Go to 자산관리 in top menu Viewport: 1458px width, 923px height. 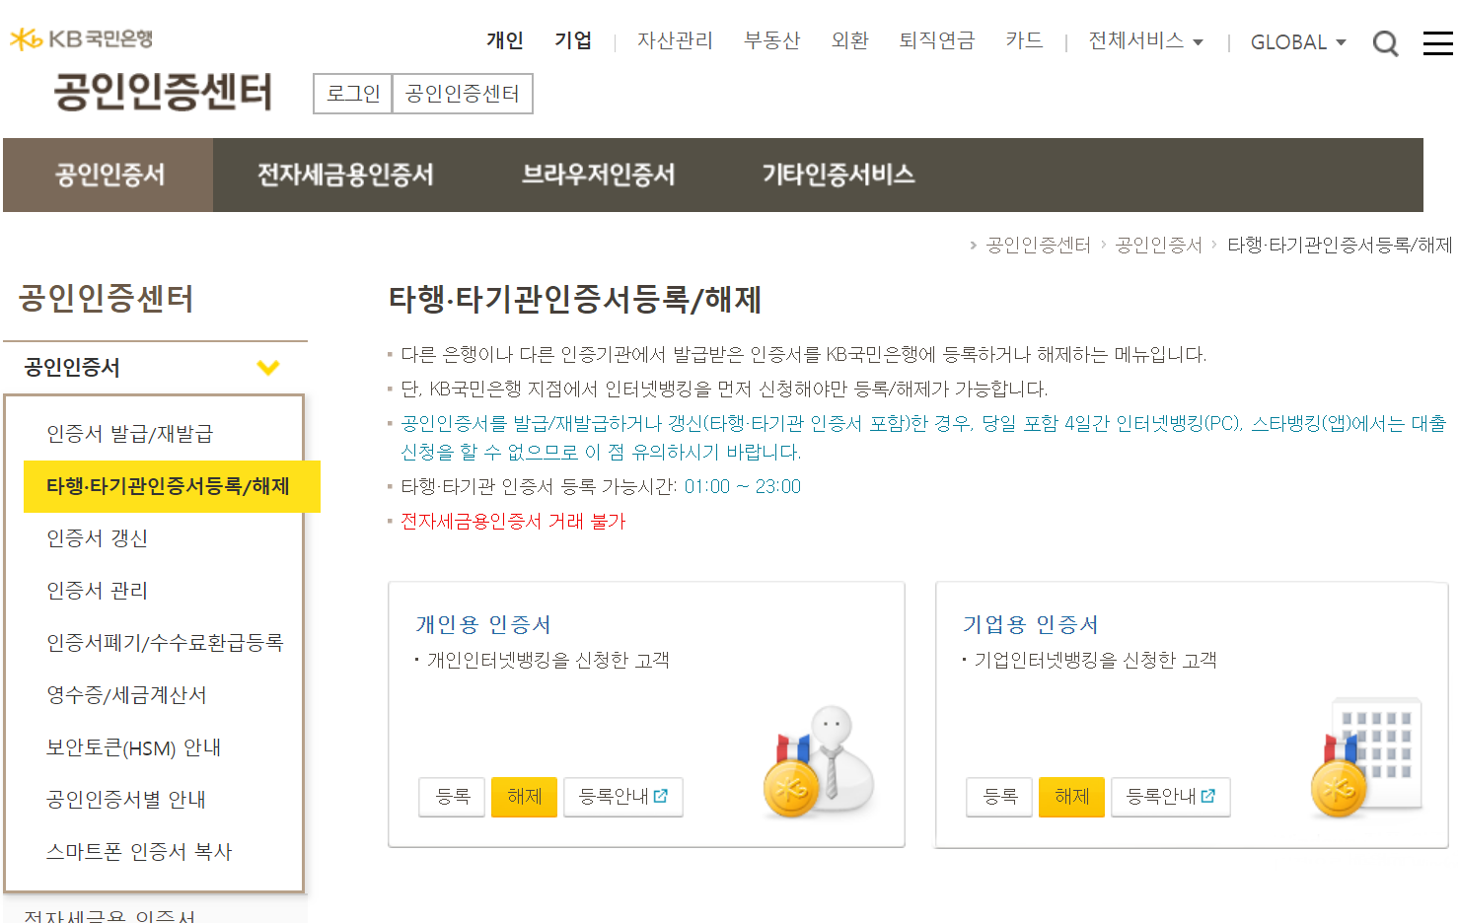[x=675, y=40]
